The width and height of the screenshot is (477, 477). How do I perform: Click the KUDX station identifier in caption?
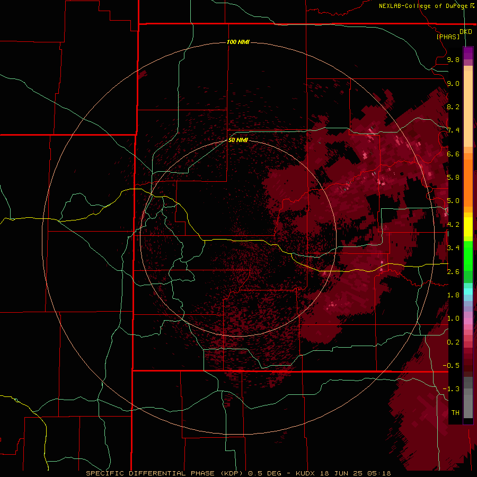pyautogui.click(x=306, y=473)
